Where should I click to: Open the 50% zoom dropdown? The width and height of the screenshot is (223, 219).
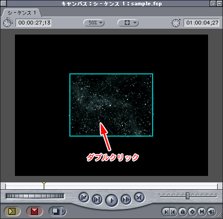click(94, 23)
